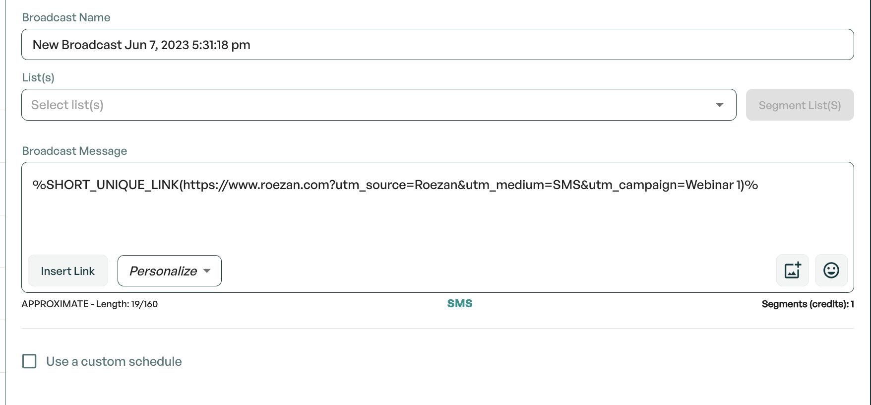Viewport: 871px width, 405px height.
Task: Click the 'Use a custom schedule' label text
Action: tap(114, 361)
